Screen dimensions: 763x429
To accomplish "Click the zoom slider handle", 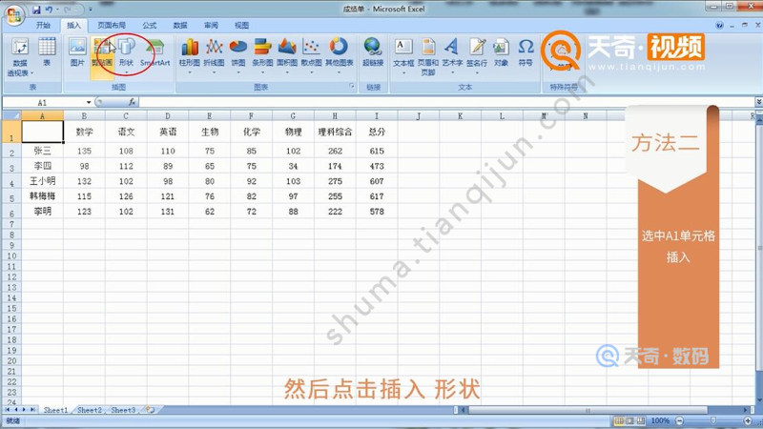I will 713,420.
